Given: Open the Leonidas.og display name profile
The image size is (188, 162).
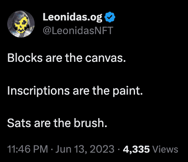Looking at the screenshot, I should click(73, 17).
